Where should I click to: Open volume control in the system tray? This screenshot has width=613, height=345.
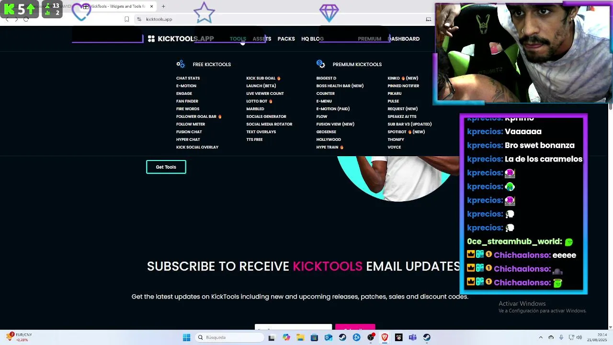(x=579, y=337)
